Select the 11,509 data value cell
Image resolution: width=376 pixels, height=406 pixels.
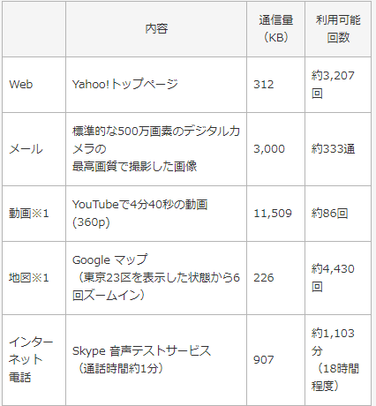pos(275,214)
